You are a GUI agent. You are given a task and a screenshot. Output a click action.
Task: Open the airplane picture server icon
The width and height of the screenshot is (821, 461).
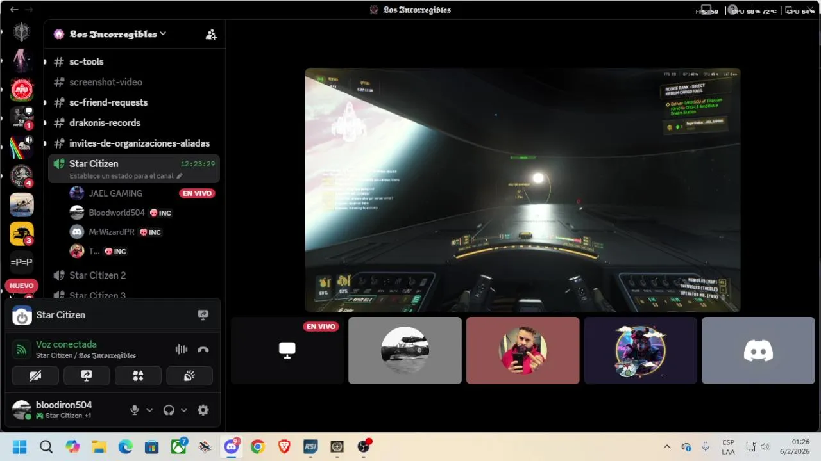[22, 205]
